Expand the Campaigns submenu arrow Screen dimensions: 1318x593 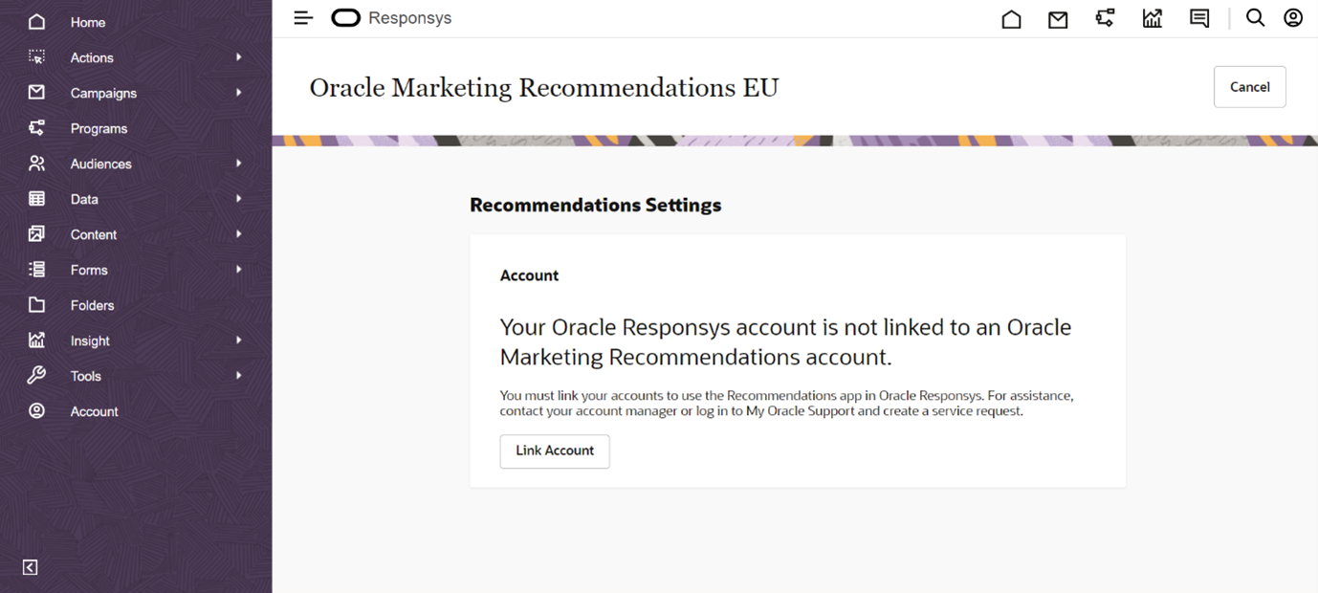pyautogui.click(x=238, y=93)
